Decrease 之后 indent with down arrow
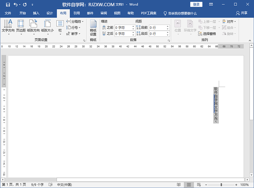 pyautogui.click(x=133, y=35)
